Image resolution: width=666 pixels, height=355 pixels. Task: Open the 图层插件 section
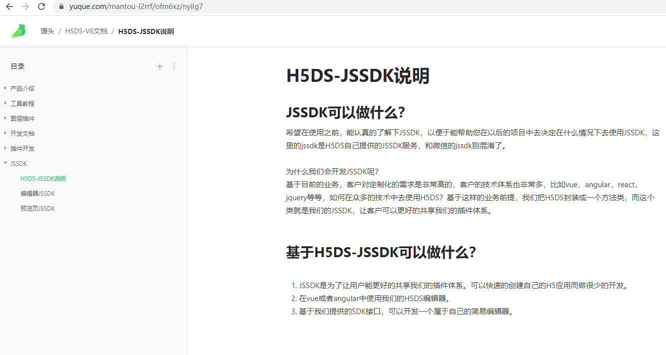pos(22,118)
